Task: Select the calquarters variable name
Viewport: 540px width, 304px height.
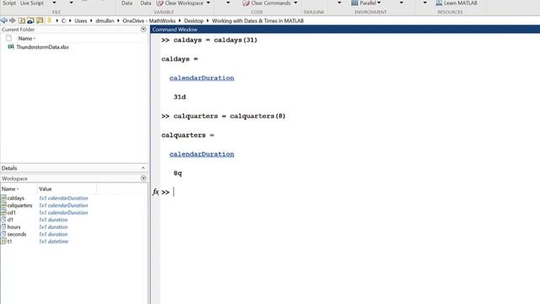Action: coord(19,205)
